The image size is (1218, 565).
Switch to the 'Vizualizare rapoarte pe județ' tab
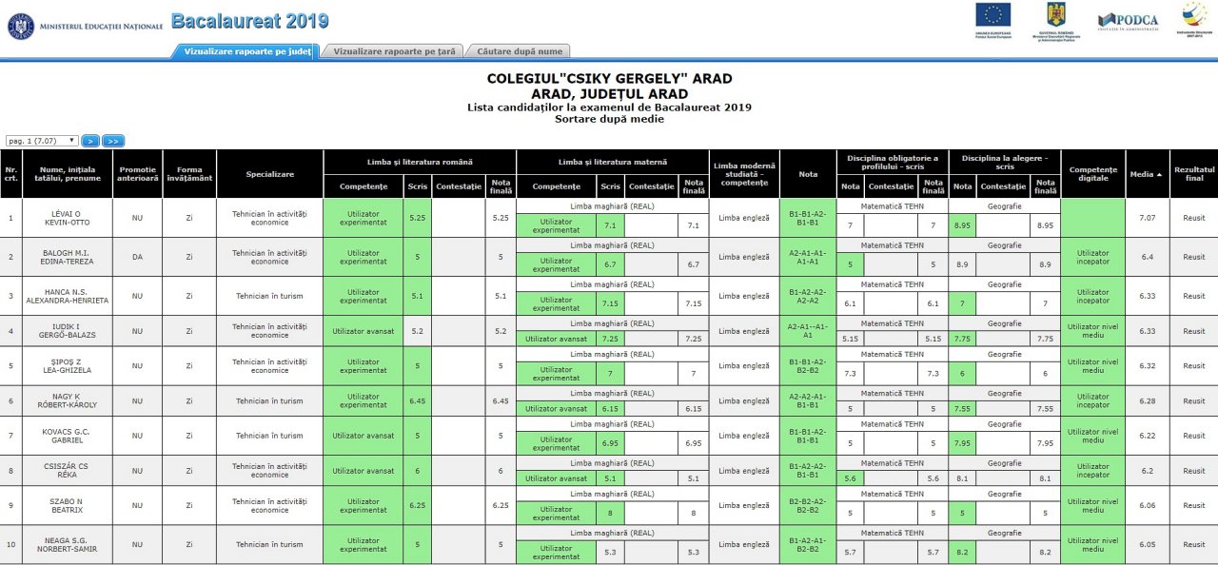click(247, 51)
